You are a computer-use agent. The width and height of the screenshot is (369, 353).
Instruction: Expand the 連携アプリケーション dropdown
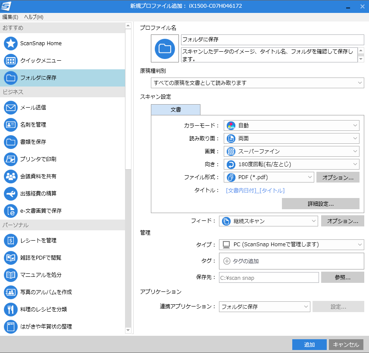tap(265, 307)
